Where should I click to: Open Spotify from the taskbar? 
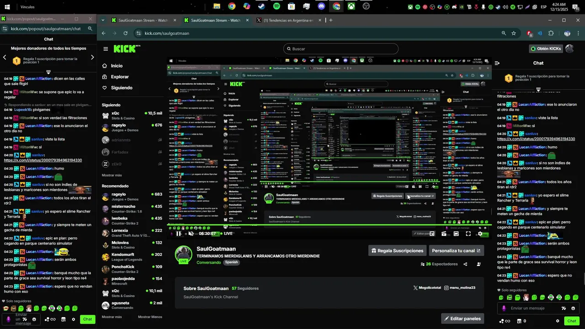277,6
